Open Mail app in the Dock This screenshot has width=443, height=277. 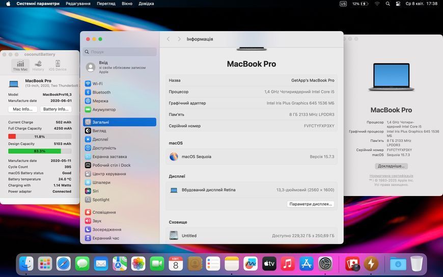click(x=101, y=264)
